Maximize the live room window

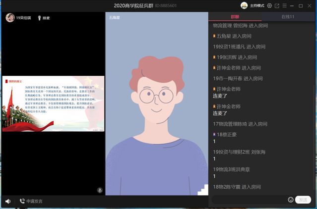[x=301, y=6]
